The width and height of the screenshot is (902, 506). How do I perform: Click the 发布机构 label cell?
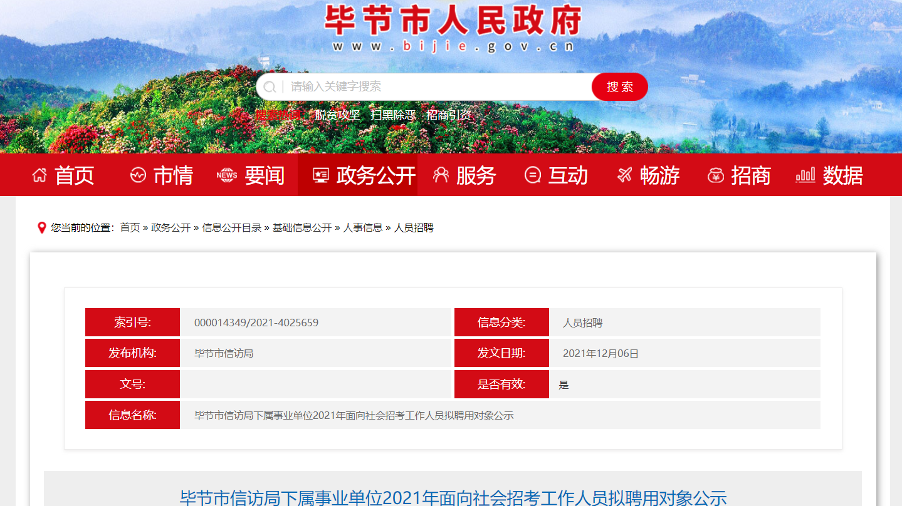[x=132, y=353]
